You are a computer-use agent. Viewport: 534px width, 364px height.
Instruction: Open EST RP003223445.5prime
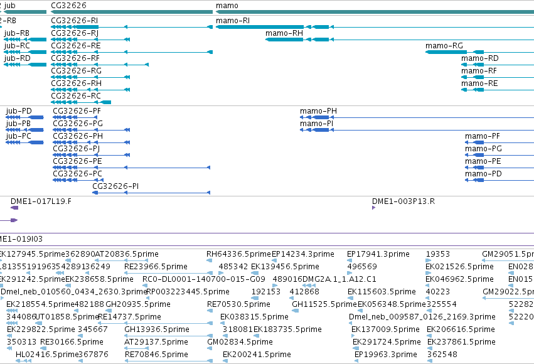[x=188, y=292]
